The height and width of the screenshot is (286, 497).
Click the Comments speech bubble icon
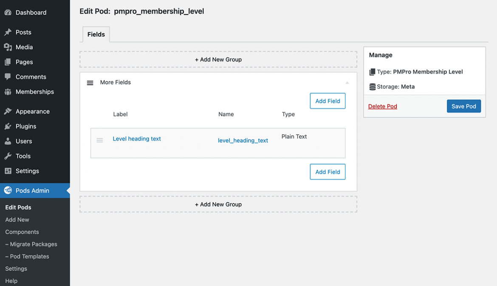click(8, 76)
